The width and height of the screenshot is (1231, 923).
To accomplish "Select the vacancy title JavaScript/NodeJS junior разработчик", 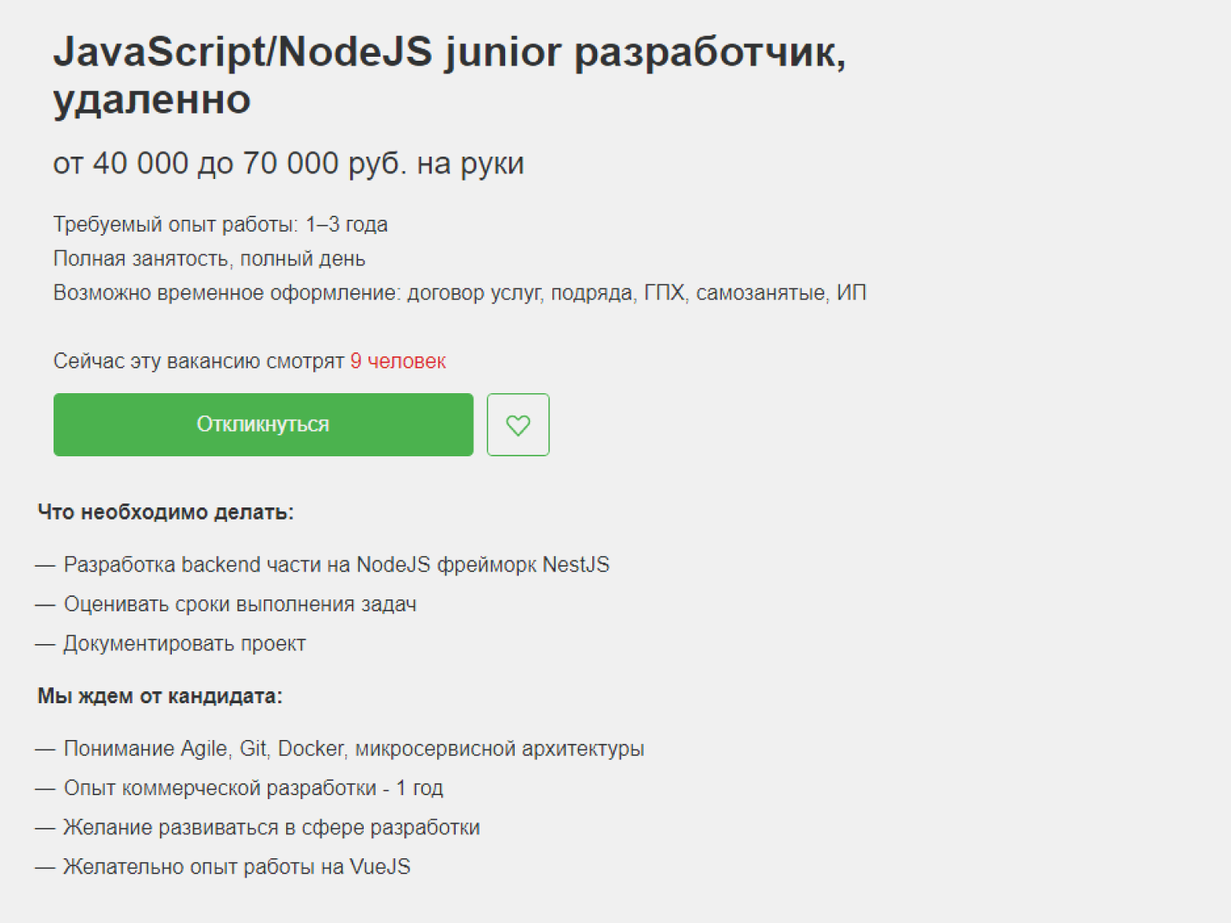I will coord(449,75).
